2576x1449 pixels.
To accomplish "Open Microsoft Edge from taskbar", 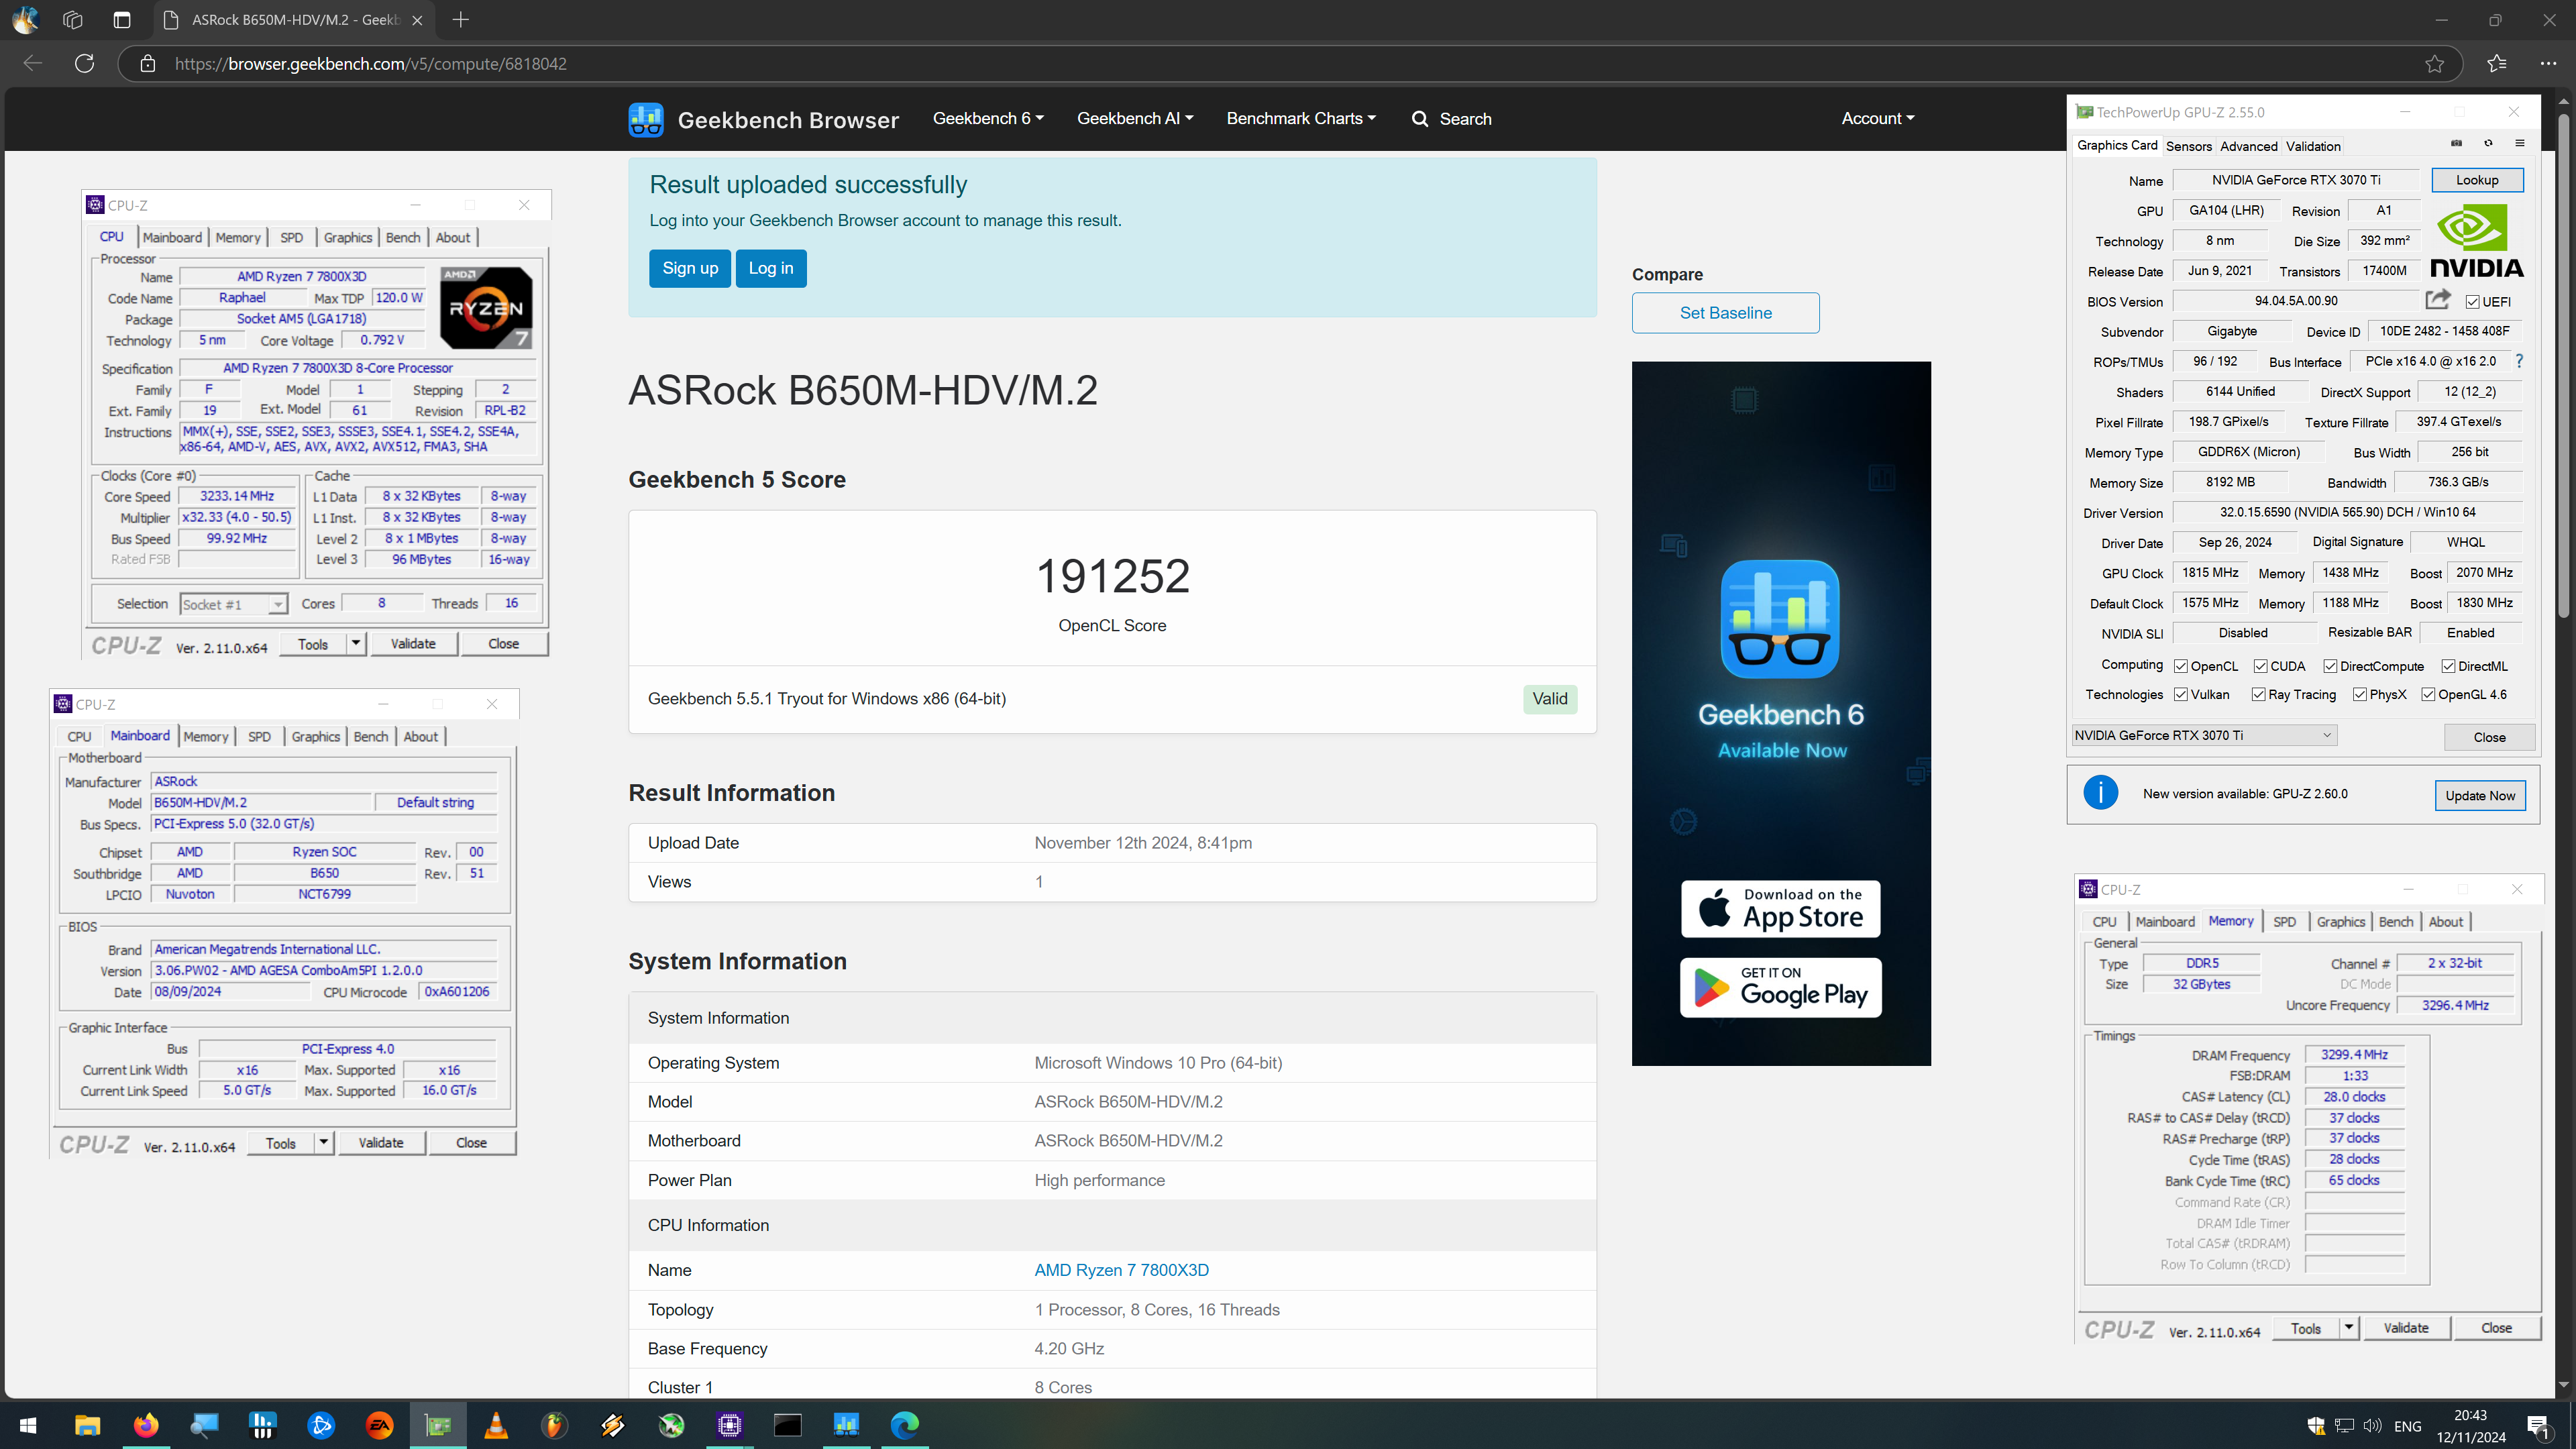I will point(904,1425).
